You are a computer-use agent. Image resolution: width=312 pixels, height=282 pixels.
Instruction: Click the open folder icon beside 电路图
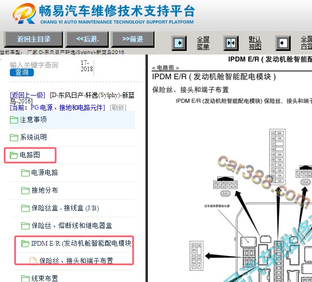[x=14, y=155]
